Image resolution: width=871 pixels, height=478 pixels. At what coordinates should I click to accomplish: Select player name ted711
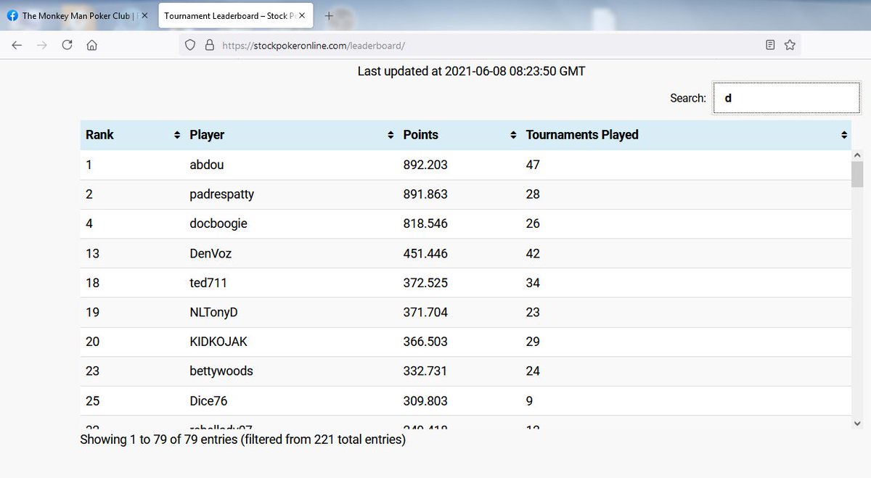click(x=208, y=283)
